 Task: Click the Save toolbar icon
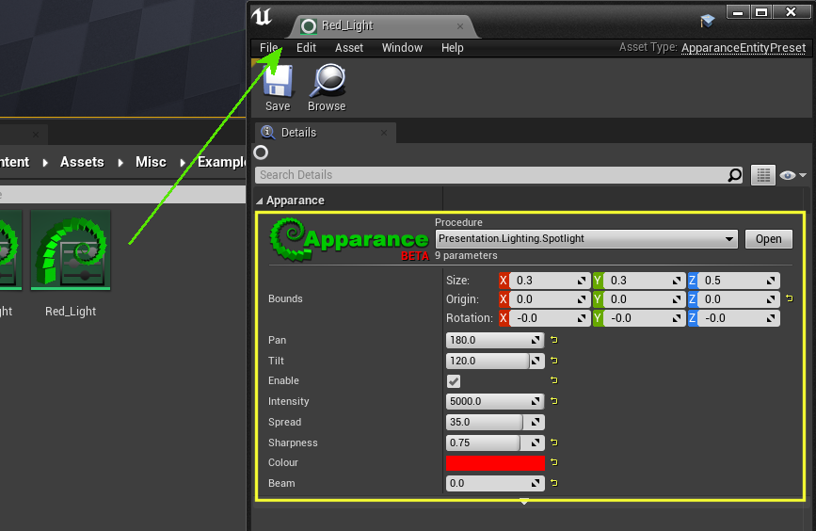click(278, 87)
